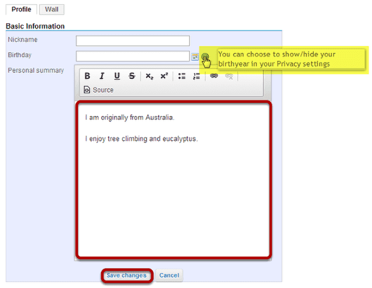The height and width of the screenshot is (288, 372).
Task: Click the 'Birthday' label
Action: (x=20, y=55)
